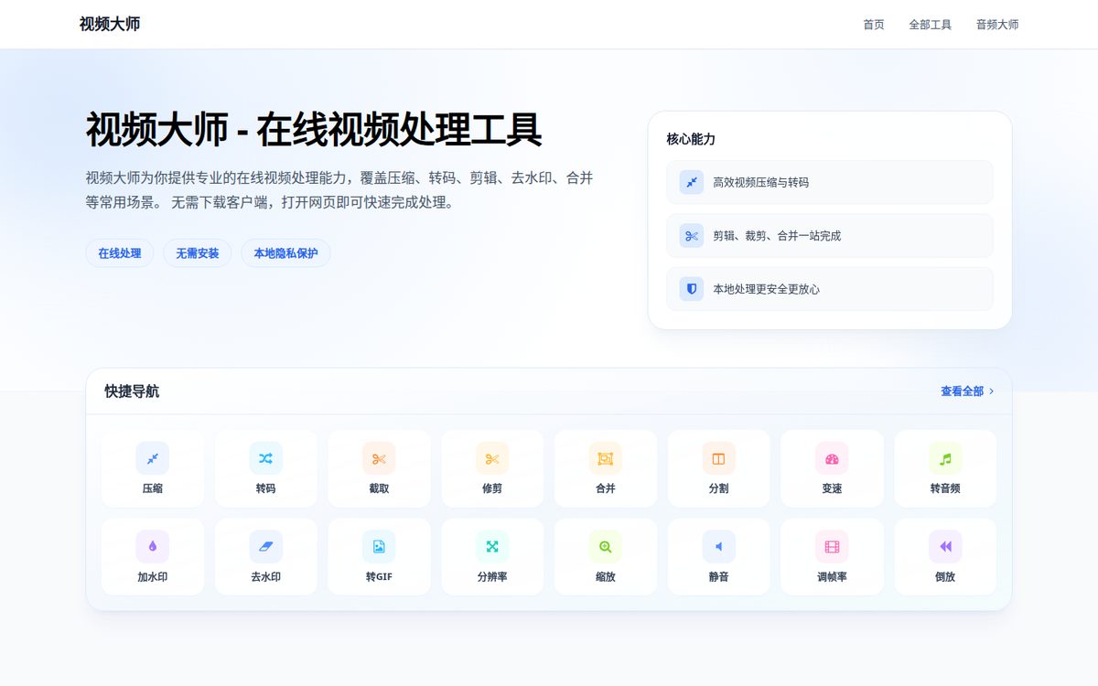
Task: Open the 转音频 music note icon
Action: pyautogui.click(x=945, y=458)
